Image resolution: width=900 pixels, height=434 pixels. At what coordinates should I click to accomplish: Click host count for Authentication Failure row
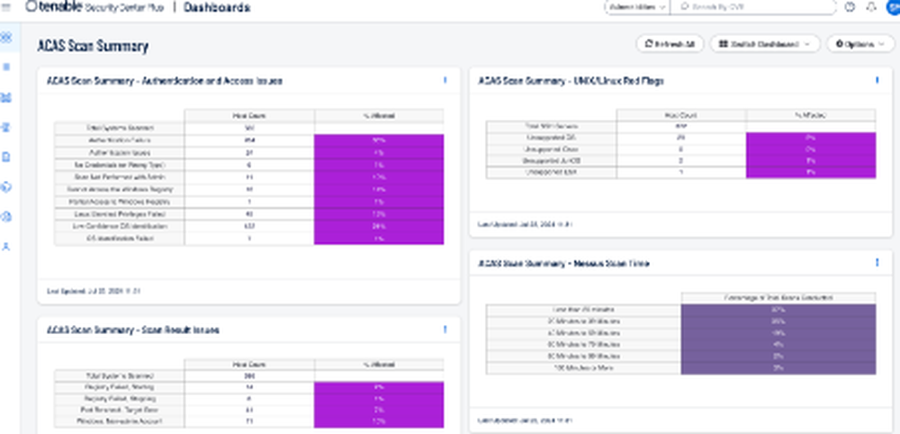pos(249,140)
